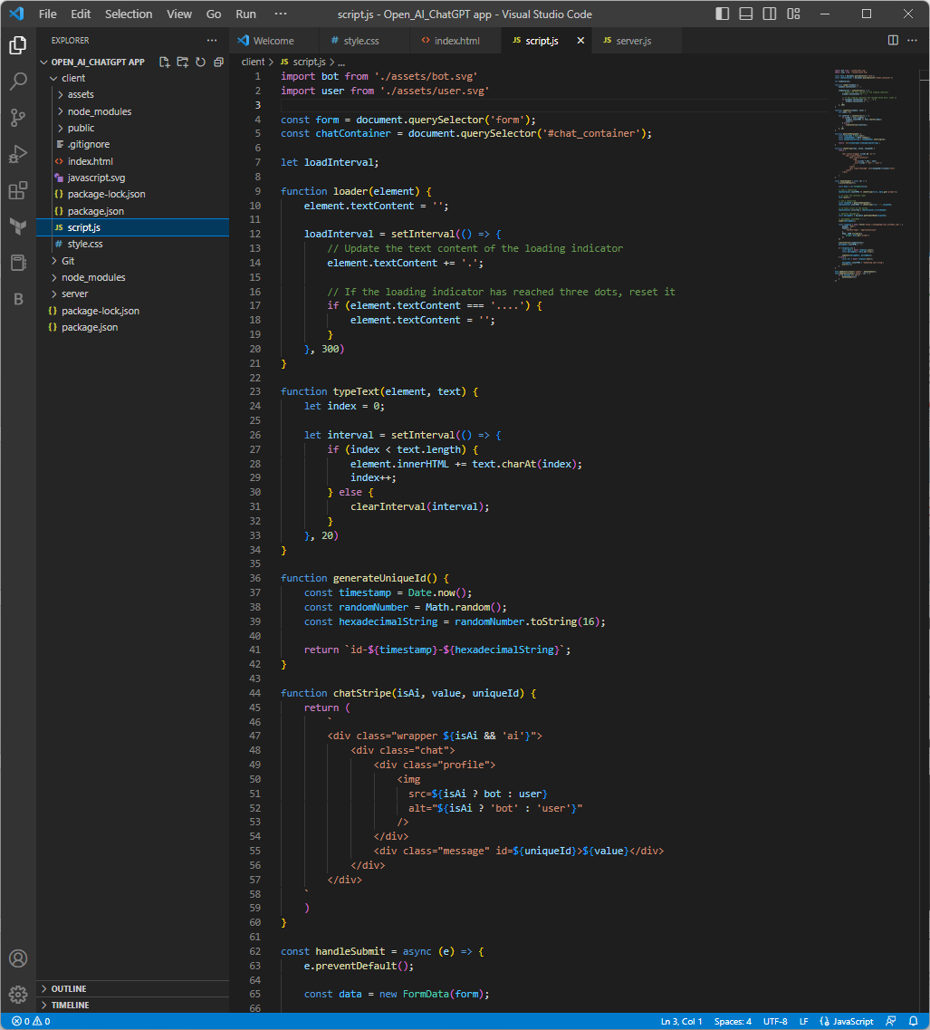Open Explorer views and more actions menu
Screen dimensions: 930x1030
pyautogui.click(x=212, y=40)
